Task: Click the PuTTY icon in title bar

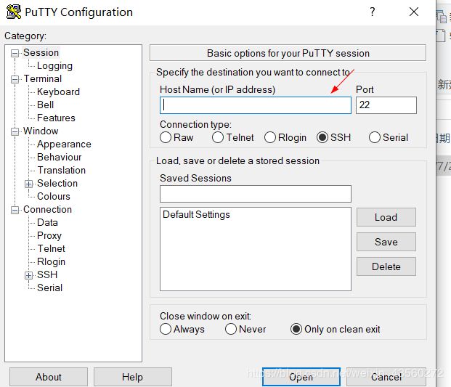Action: (14, 12)
